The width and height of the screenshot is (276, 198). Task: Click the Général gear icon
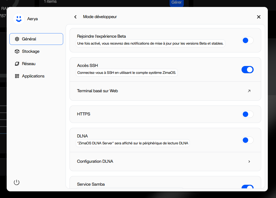(x=17, y=39)
